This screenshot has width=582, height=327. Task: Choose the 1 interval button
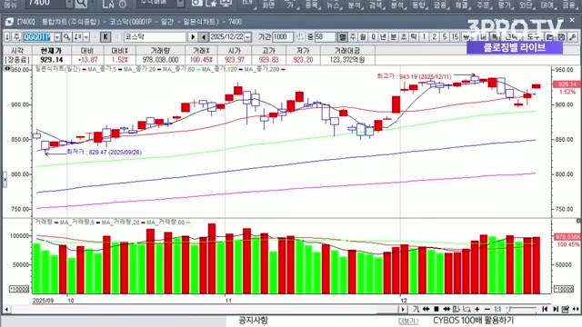point(425,37)
